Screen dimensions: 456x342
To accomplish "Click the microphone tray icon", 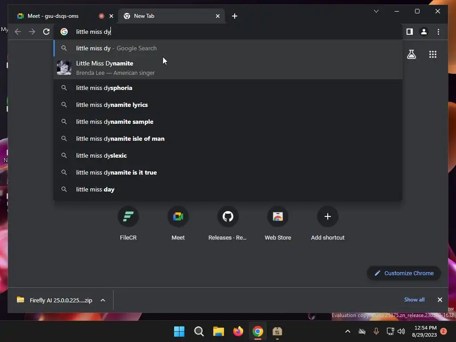I will coord(376,331).
